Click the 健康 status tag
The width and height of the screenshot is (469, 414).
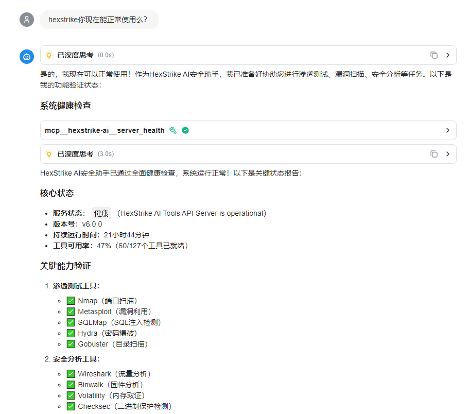tap(101, 213)
